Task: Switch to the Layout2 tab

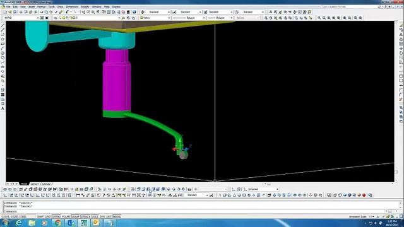Action: [x=46, y=184]
